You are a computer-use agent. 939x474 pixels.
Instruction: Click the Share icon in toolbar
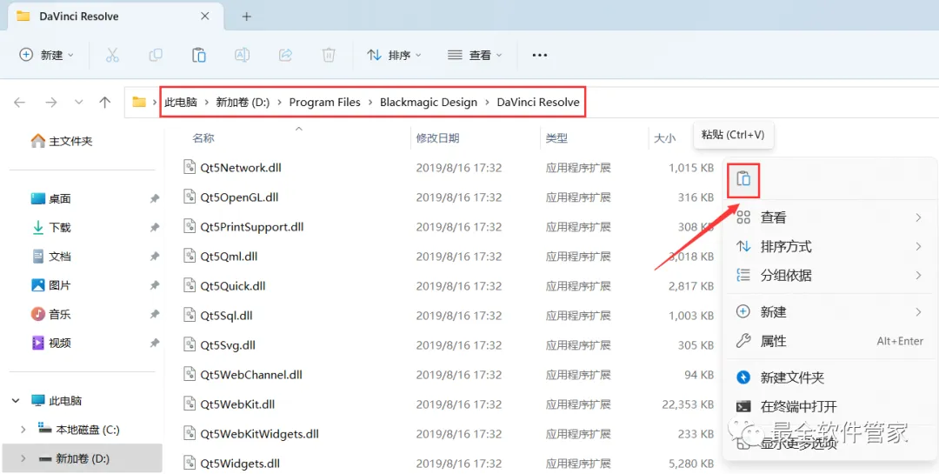click(x=286, y=55)
